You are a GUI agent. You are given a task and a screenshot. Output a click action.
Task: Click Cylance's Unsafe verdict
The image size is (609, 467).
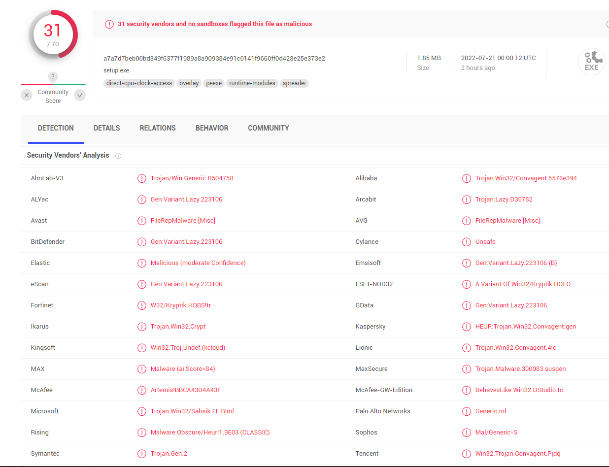(485, 242)
